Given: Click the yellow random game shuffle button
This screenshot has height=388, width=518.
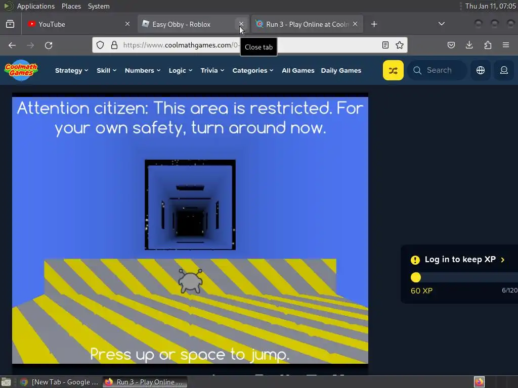Looking at the screenshot, I should [x=393, y=70].
